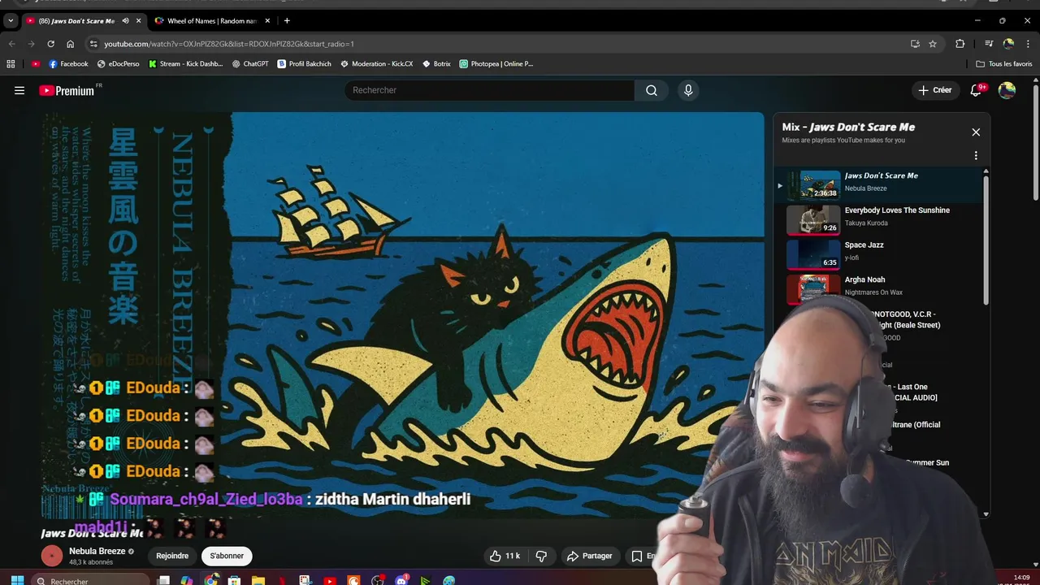Open the Chrome three-dot menu
Viewport: 1040px width, 585px height.
pyautogui.click(x=1029, y=44)
